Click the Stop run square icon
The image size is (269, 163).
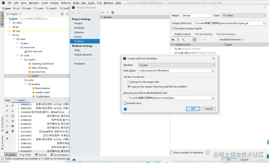(x=7, y=111)
